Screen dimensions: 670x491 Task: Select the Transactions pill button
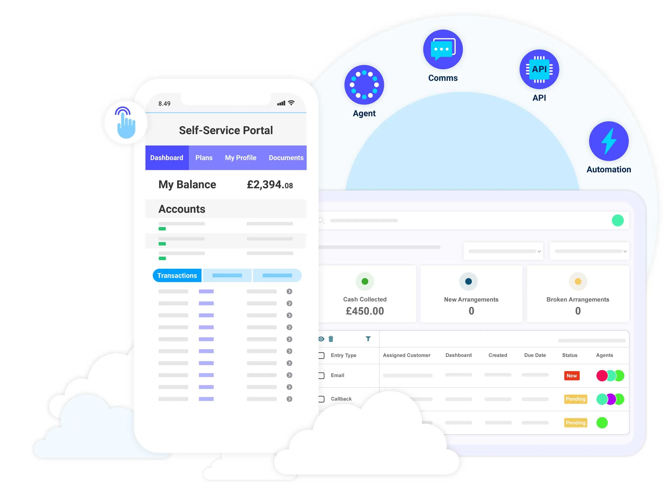[177, 275]
